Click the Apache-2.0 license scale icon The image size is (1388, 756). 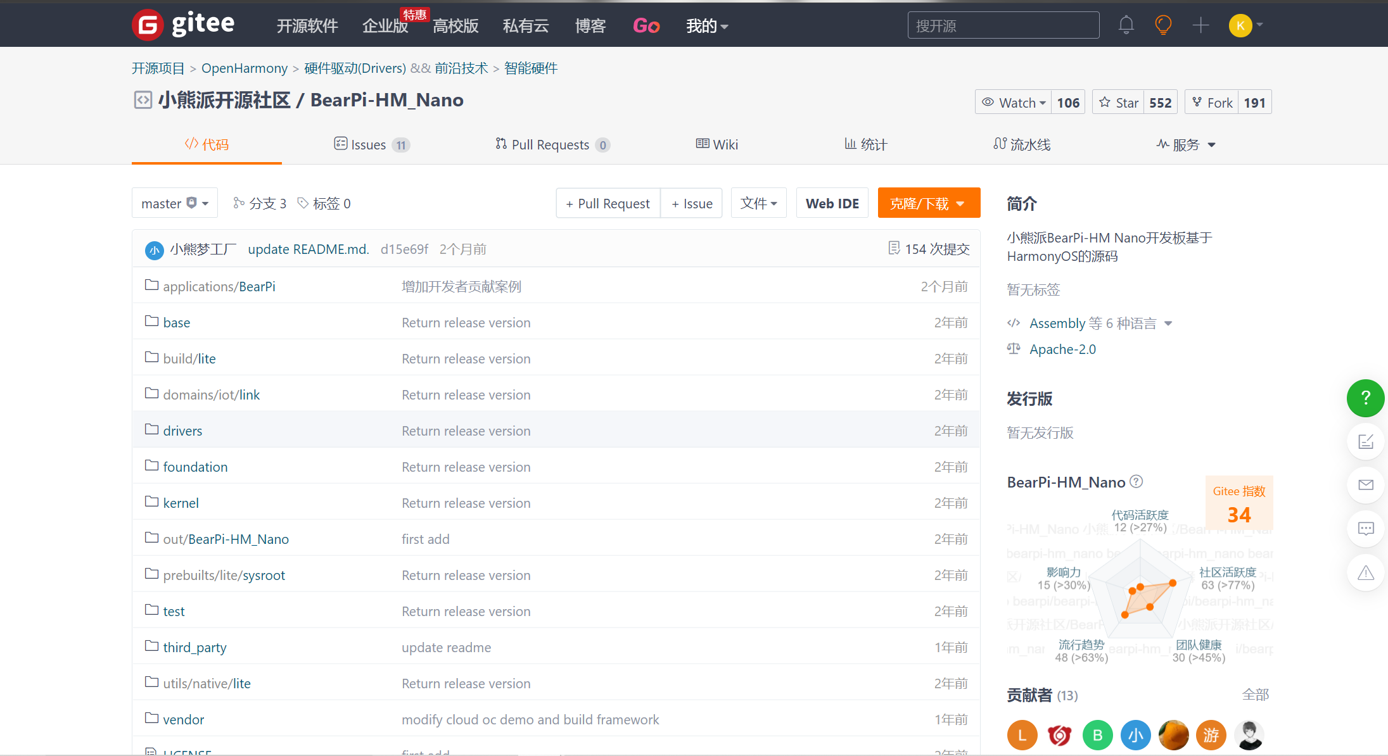(1014, 348)
